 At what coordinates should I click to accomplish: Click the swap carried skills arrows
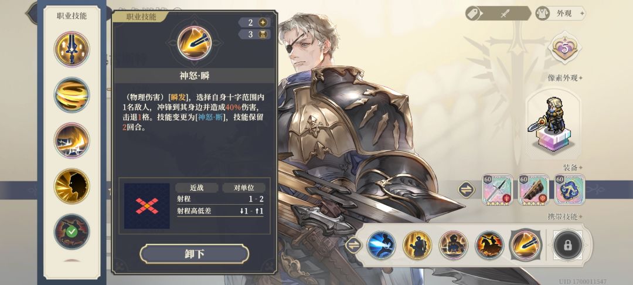[353, 245]
